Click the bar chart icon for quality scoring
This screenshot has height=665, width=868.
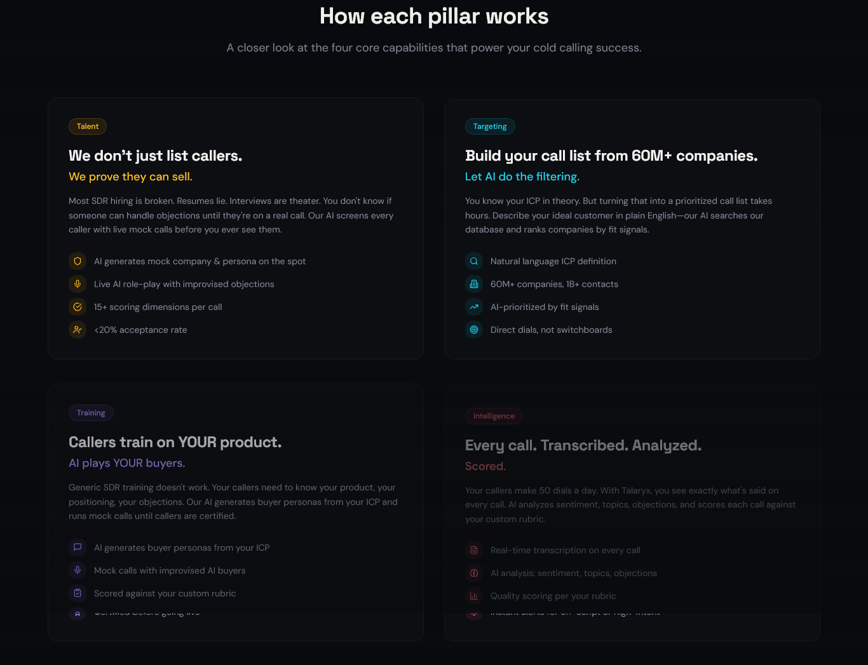(474, 596)
